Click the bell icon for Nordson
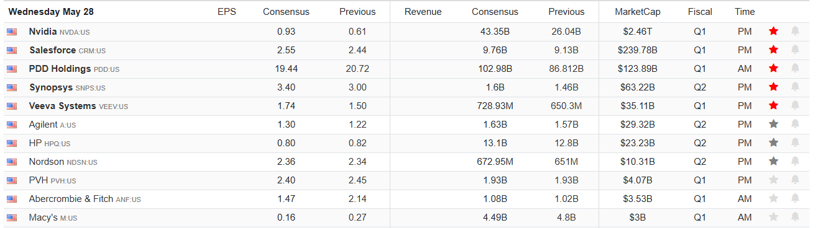Image resolution: width=818 pixels, height=228 pixels. point(795,161)
